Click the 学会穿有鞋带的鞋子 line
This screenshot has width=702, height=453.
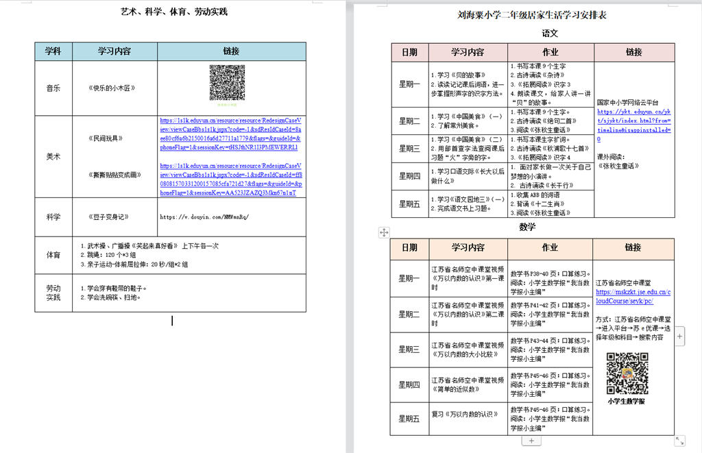click(114, 289)
